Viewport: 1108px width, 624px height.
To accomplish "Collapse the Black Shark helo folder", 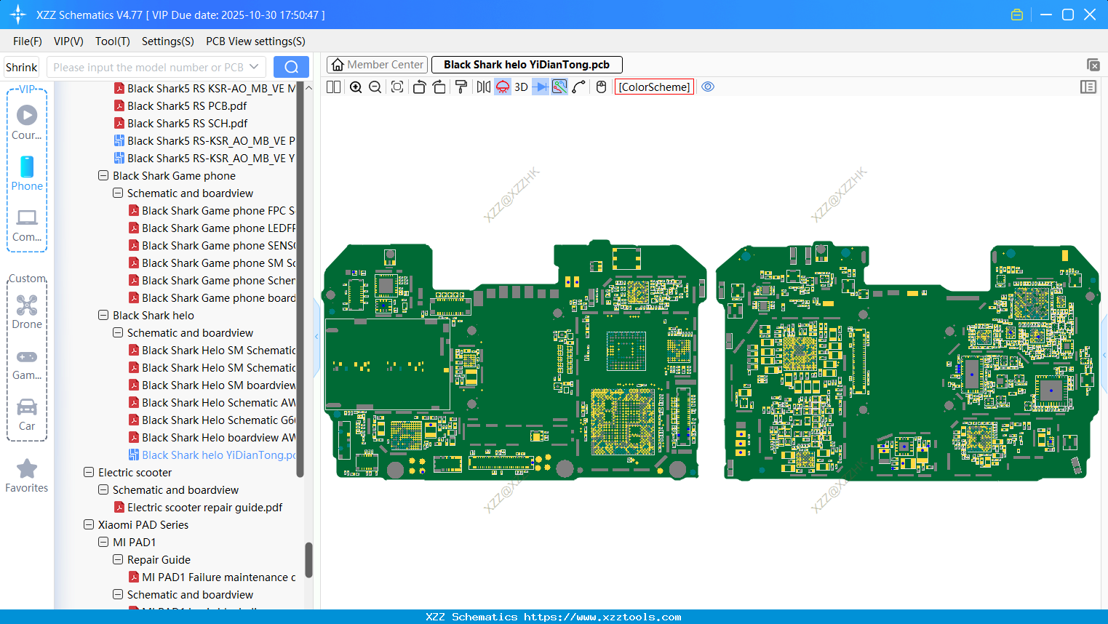I will coord(103,316).
